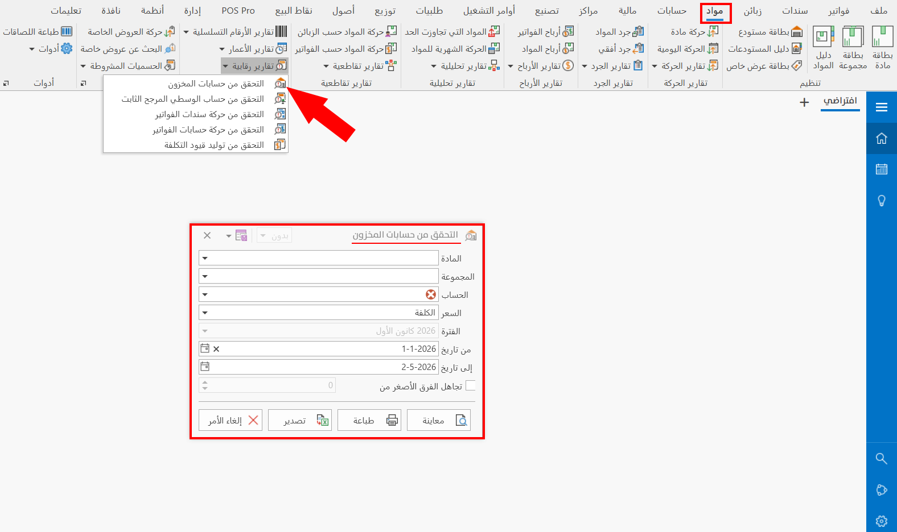
Task: Select التحقق من حسابات المخزون menu entry
Action: click(196, 84)
